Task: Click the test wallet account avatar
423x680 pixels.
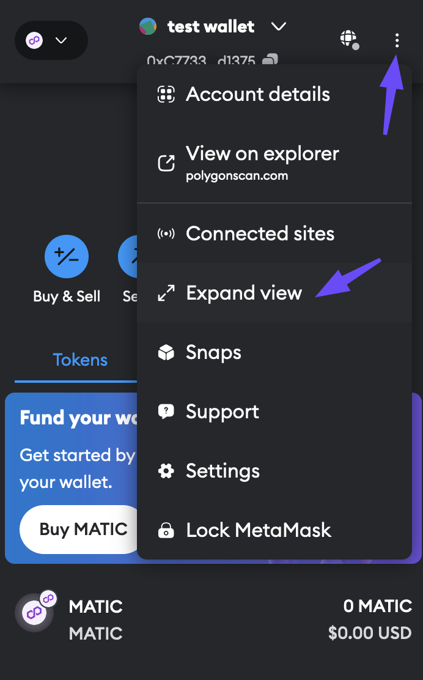Action: click(148, 27)
